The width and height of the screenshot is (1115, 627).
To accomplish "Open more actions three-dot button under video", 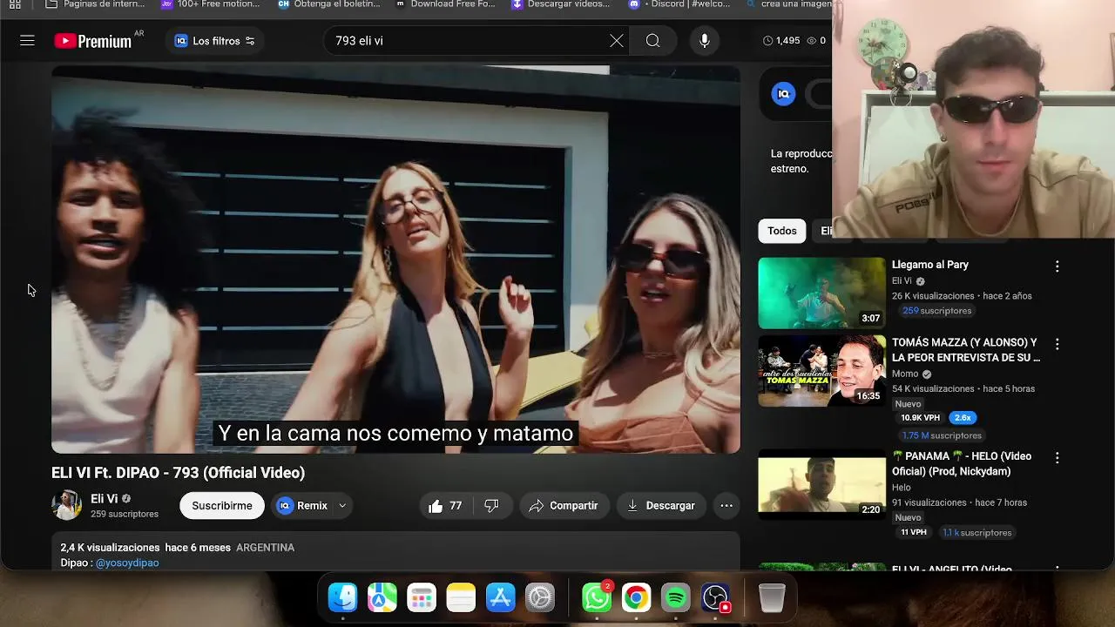I will (x=726, y=505).
